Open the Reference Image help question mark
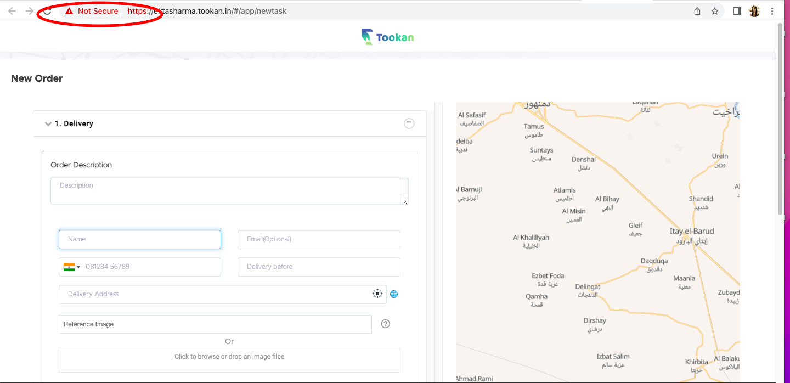790x383 pixels. 386,324
